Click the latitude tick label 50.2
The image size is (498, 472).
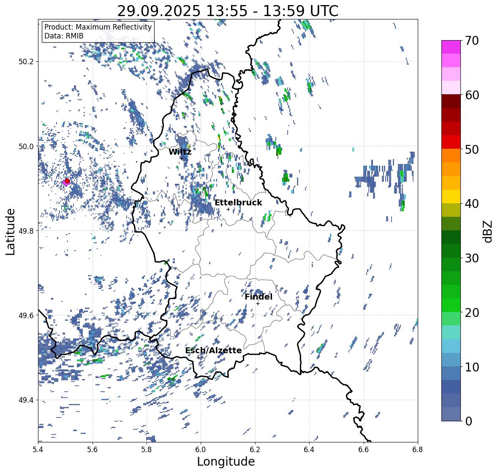coord(26,62)
